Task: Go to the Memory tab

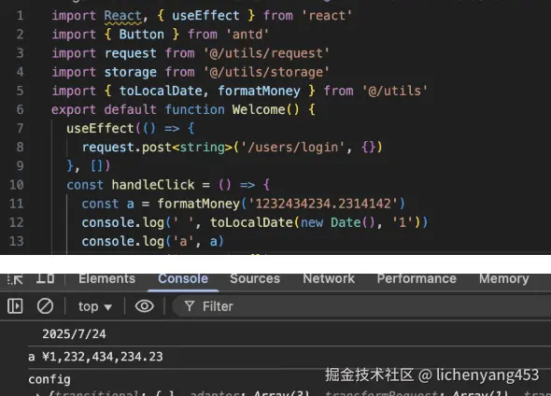Action: click(x=504, y=278)
